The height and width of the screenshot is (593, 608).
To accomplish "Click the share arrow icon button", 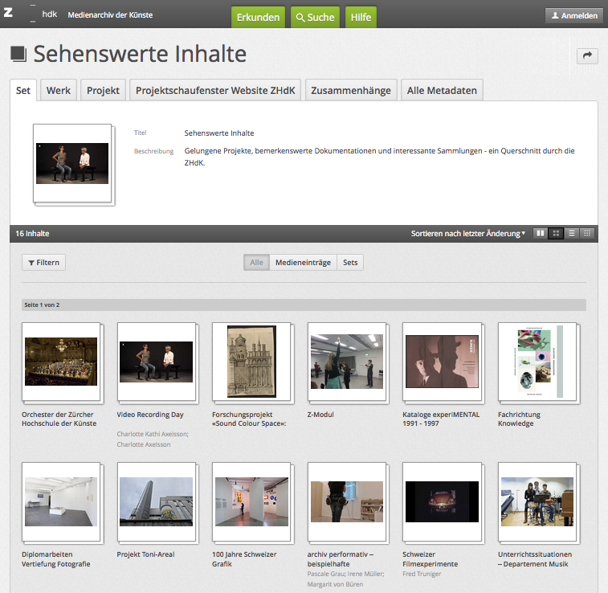I will coord(587,55).
